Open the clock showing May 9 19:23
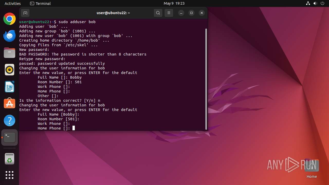The height and width of the screenshot is (185, 329). click(174, 3)
